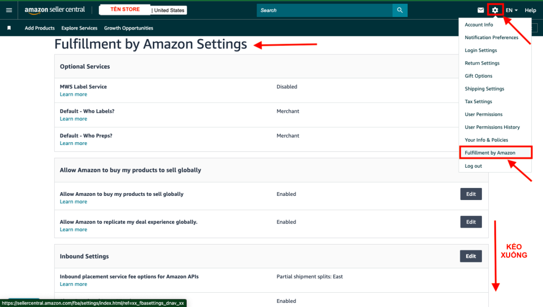Choose Tax Settings from the settings menu
This screenshot has width=543, height=307.
coord(478,101)
